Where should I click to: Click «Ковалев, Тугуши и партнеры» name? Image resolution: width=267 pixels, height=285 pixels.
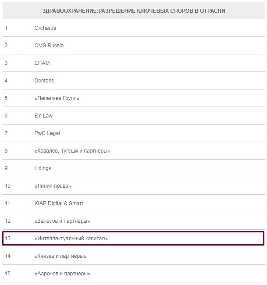coord(72,151)
